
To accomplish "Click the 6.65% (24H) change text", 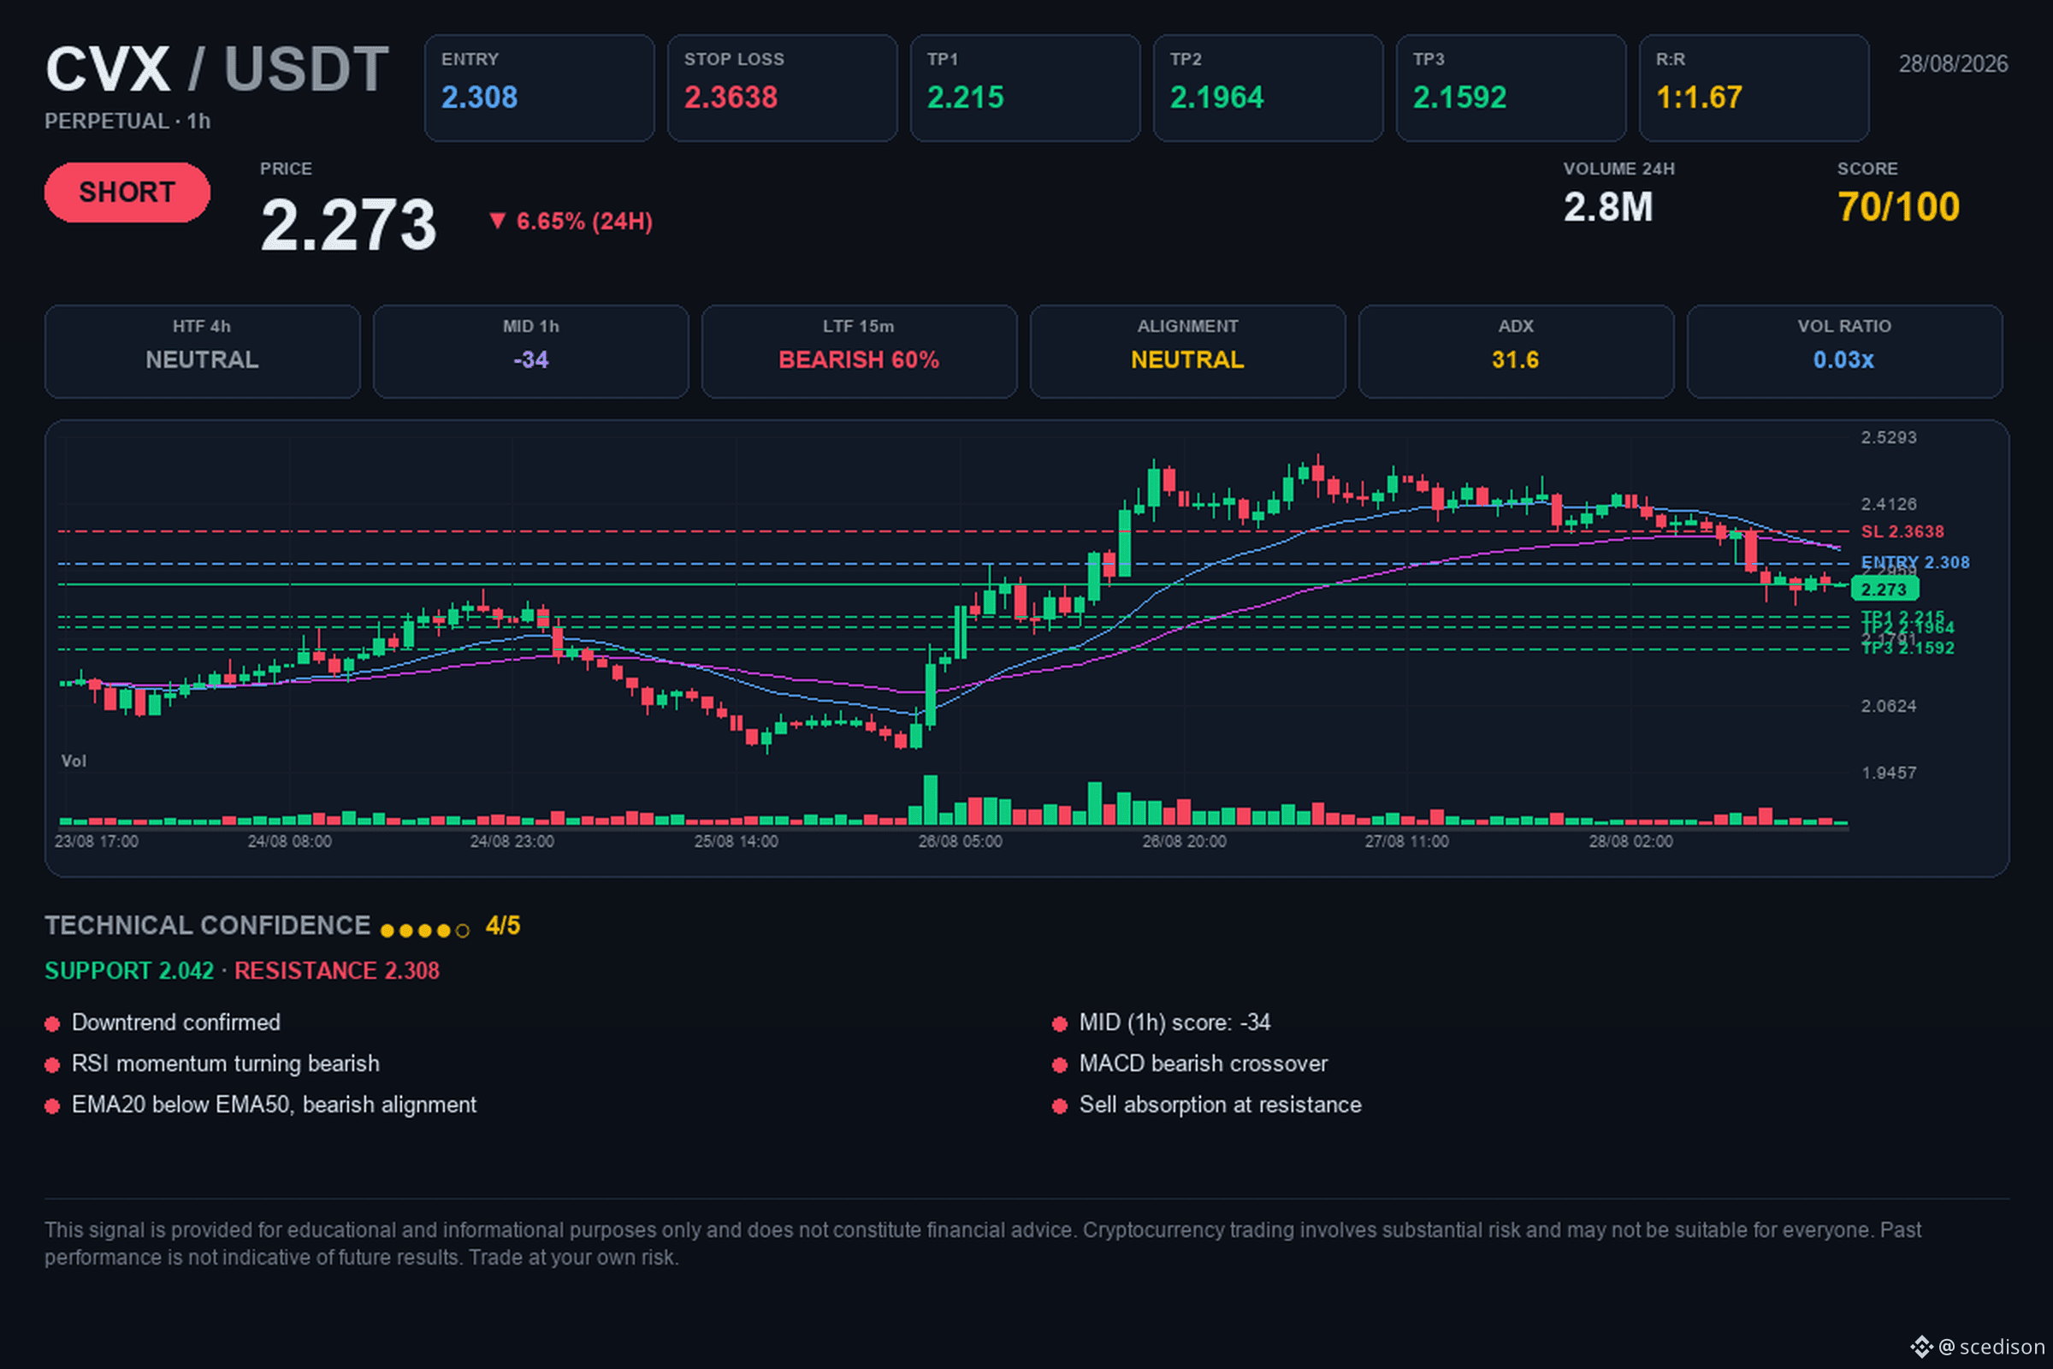I will (x=584, y=222).
